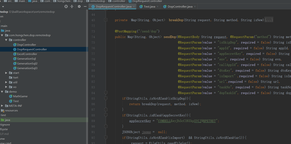
Task: Click the isBlank method call on line 88
Action: pyautogui.click(x=156, y=115)
